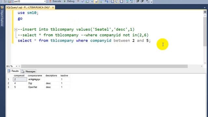The height and width of the screenshot is (117, 208).
Task: Click the descriptions column header
Action: 52,75
